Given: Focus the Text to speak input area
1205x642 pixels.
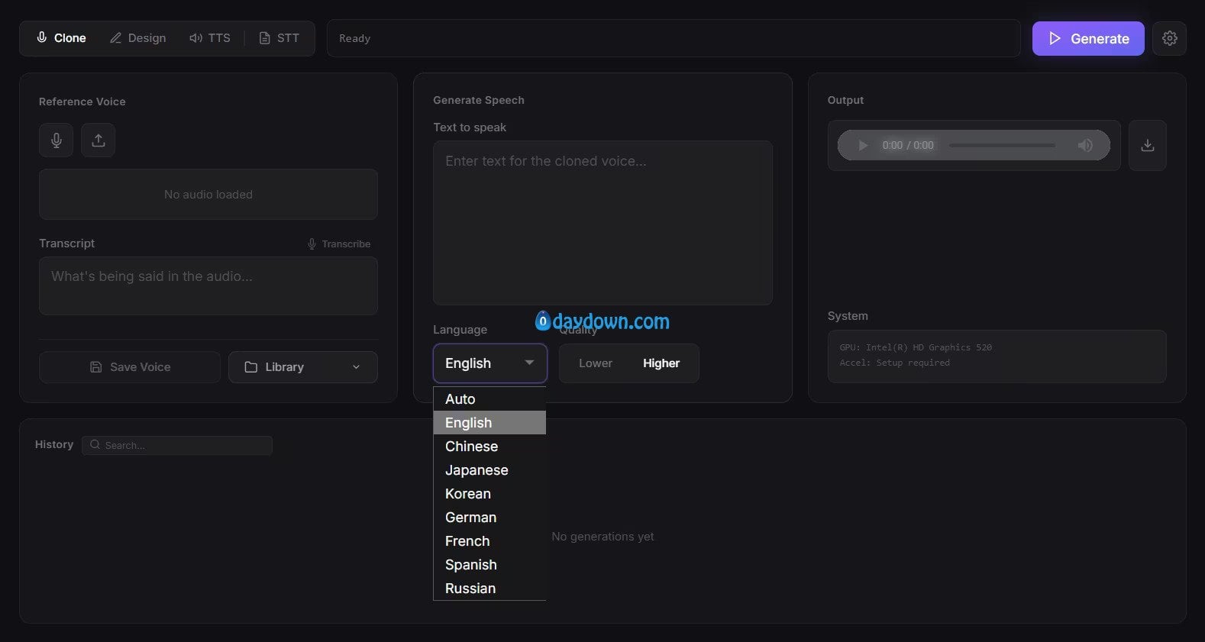Looking at the screenshot, I should click(602, 223).
